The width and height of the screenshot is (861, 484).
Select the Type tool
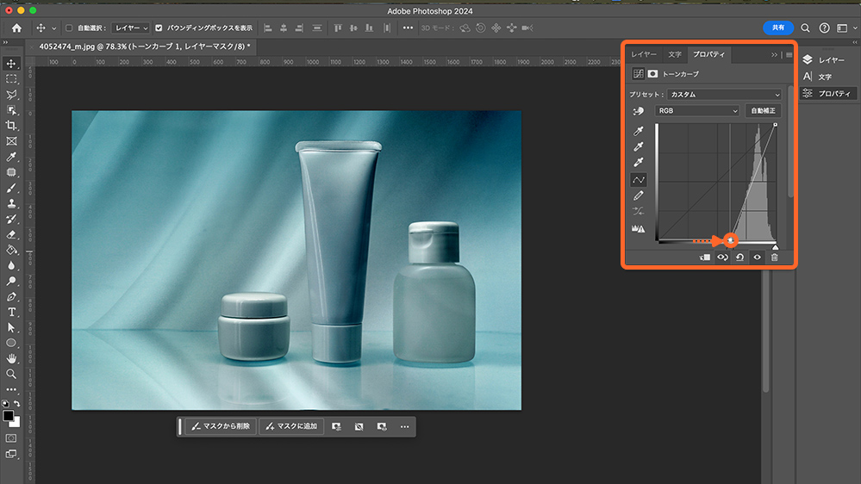[11, 312]
